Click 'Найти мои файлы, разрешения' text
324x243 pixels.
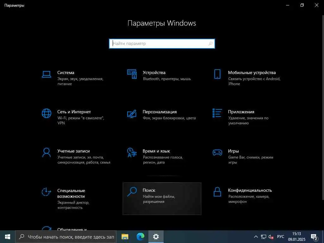[159, 199]
